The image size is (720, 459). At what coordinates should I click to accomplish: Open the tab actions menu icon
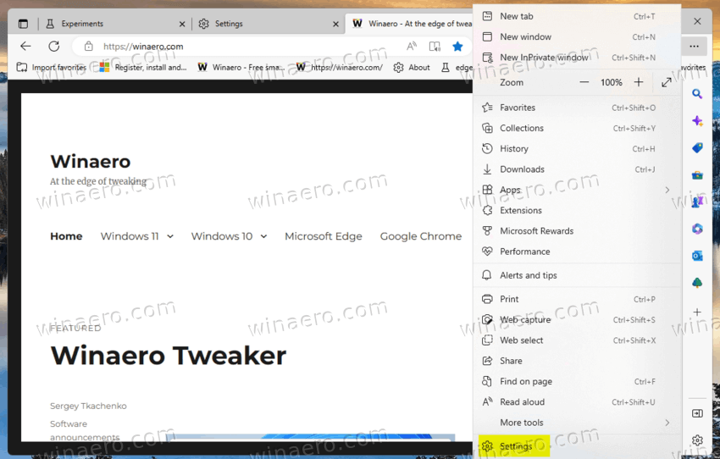point(23,24)
